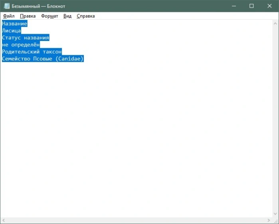Click on the Статус названия line
The height and width of the screenshot is (224, 279).
[x=26, y=38]
